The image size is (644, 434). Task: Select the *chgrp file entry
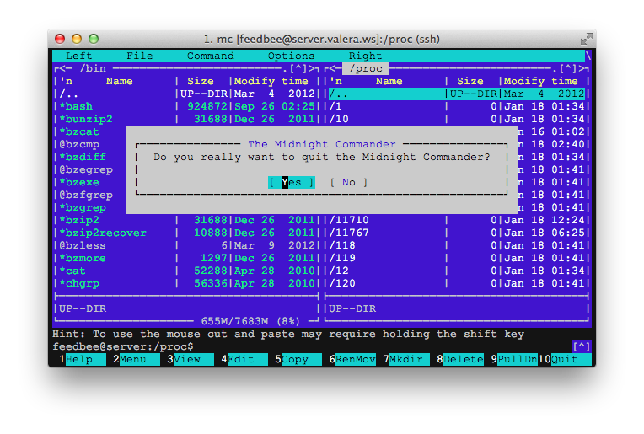tap(186, 283)
